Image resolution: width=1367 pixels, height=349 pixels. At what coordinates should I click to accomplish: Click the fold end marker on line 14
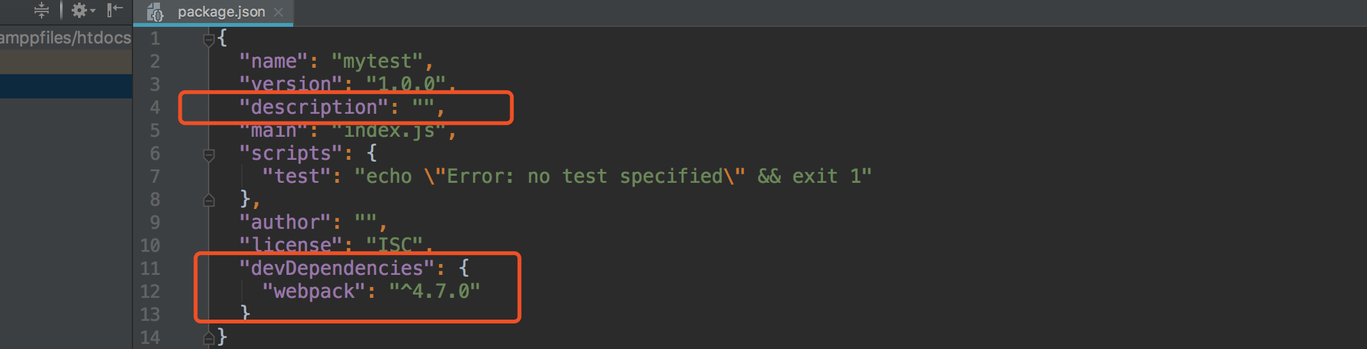pos(209,338)
